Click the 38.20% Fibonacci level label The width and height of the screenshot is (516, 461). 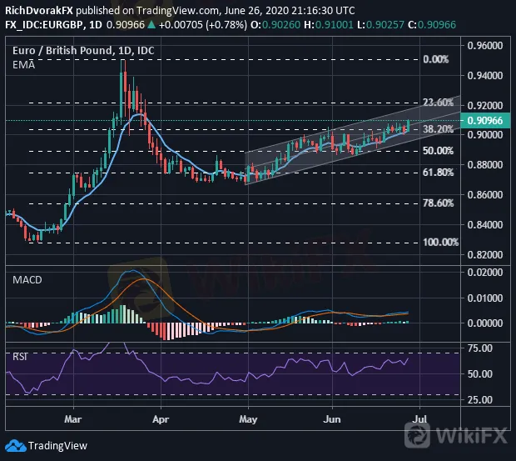[x=439, y=129]
